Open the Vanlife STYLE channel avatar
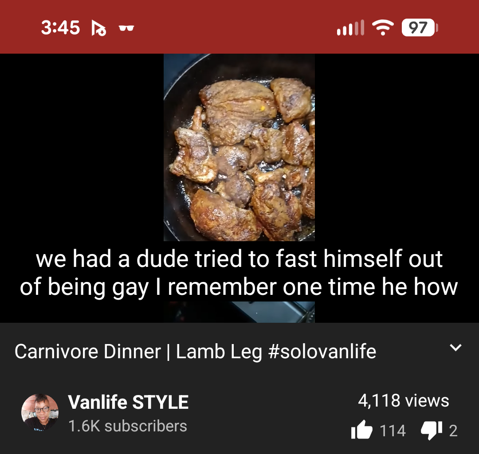The image size is (479, 454). pyautogui.click(x=40, y=412)
